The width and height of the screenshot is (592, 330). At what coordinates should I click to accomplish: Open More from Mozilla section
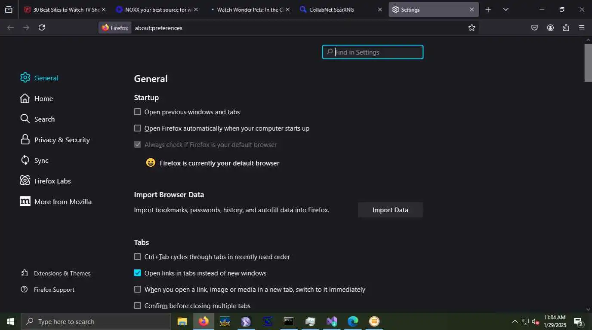tap(56, 202)
